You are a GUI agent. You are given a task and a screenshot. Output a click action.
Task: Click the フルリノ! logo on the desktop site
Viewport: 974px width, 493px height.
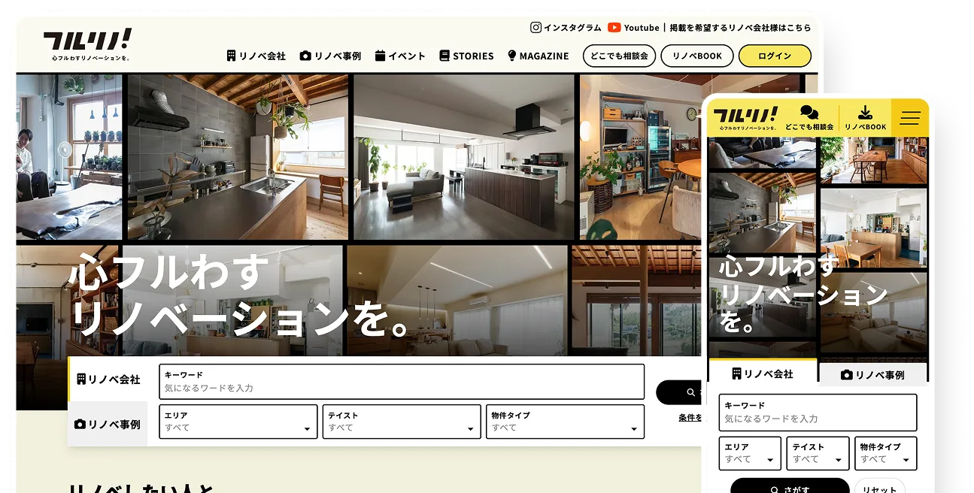[x=87, y=45]
